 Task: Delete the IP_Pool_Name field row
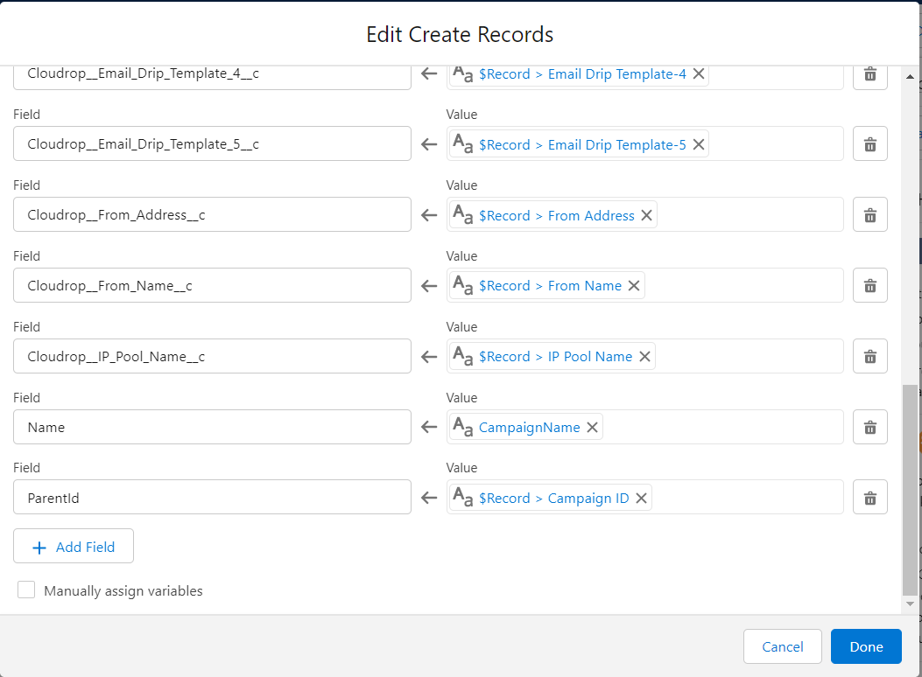(869, 356)
